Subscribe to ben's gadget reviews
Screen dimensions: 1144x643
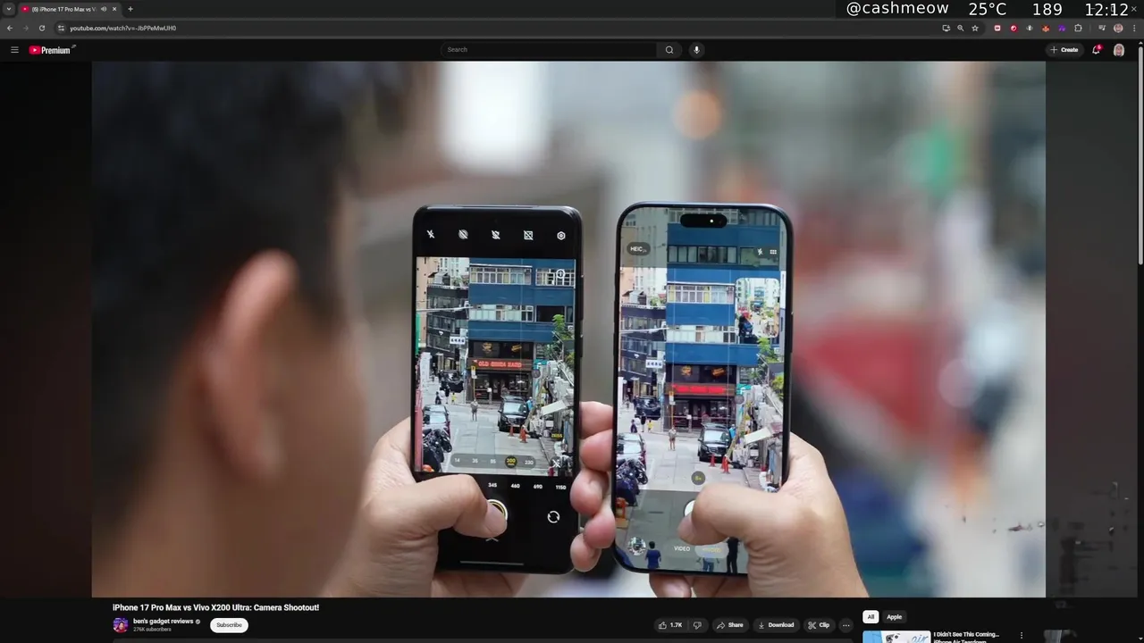point(229,625)
